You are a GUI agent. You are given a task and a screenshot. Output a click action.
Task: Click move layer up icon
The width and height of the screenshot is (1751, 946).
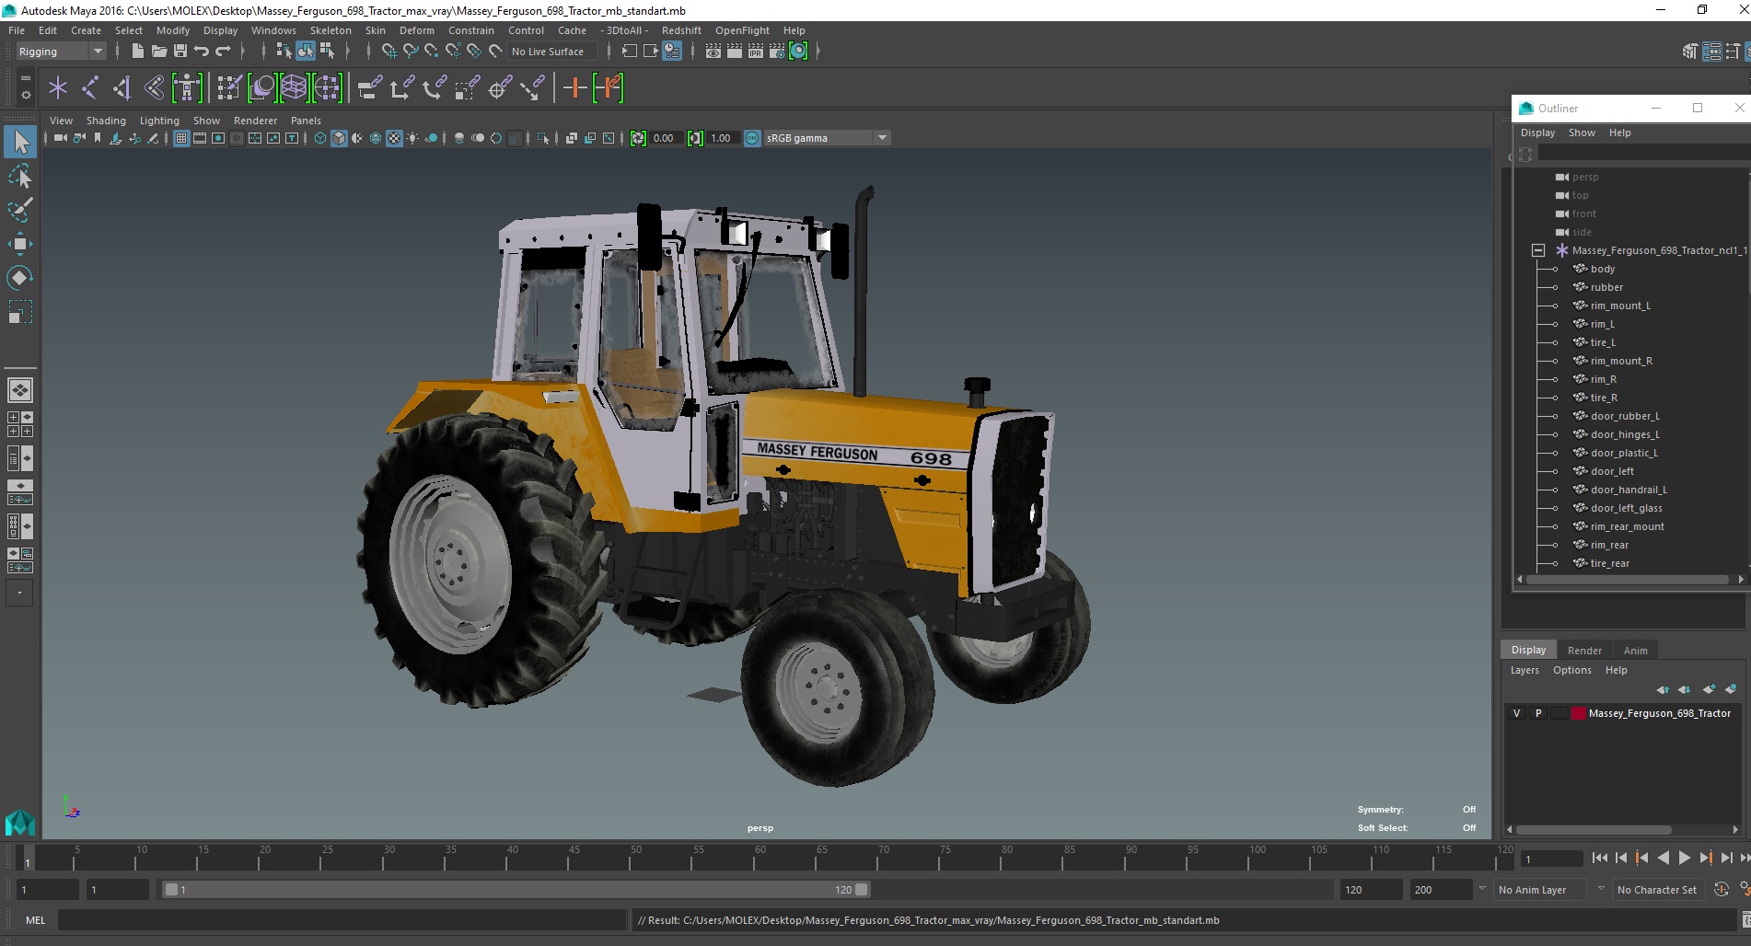(1663, 689)
